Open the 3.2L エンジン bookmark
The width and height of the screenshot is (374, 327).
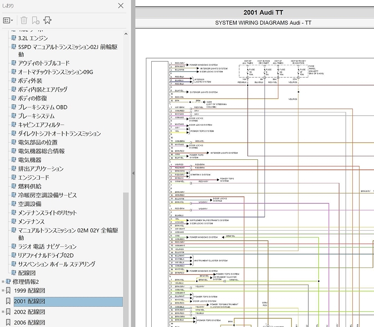pos(33,38)
